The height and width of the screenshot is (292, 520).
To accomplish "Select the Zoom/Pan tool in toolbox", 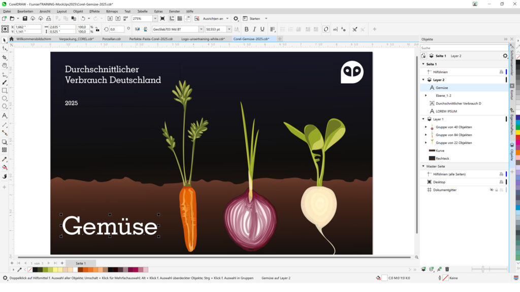I will 4,65.
